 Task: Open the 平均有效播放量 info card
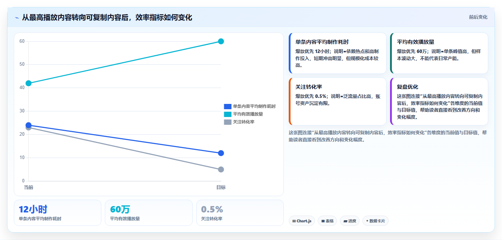[439, 53]
